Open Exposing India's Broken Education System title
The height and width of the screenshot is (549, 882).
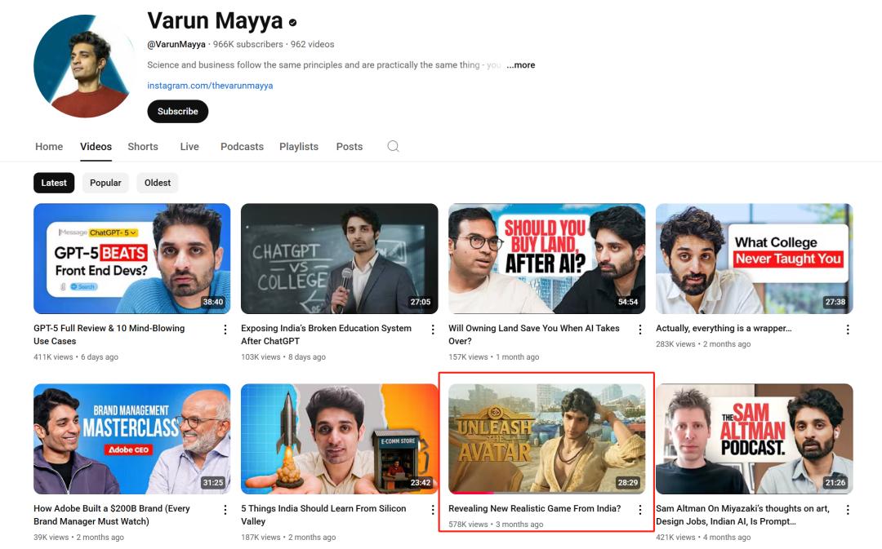tap(326, 334)
